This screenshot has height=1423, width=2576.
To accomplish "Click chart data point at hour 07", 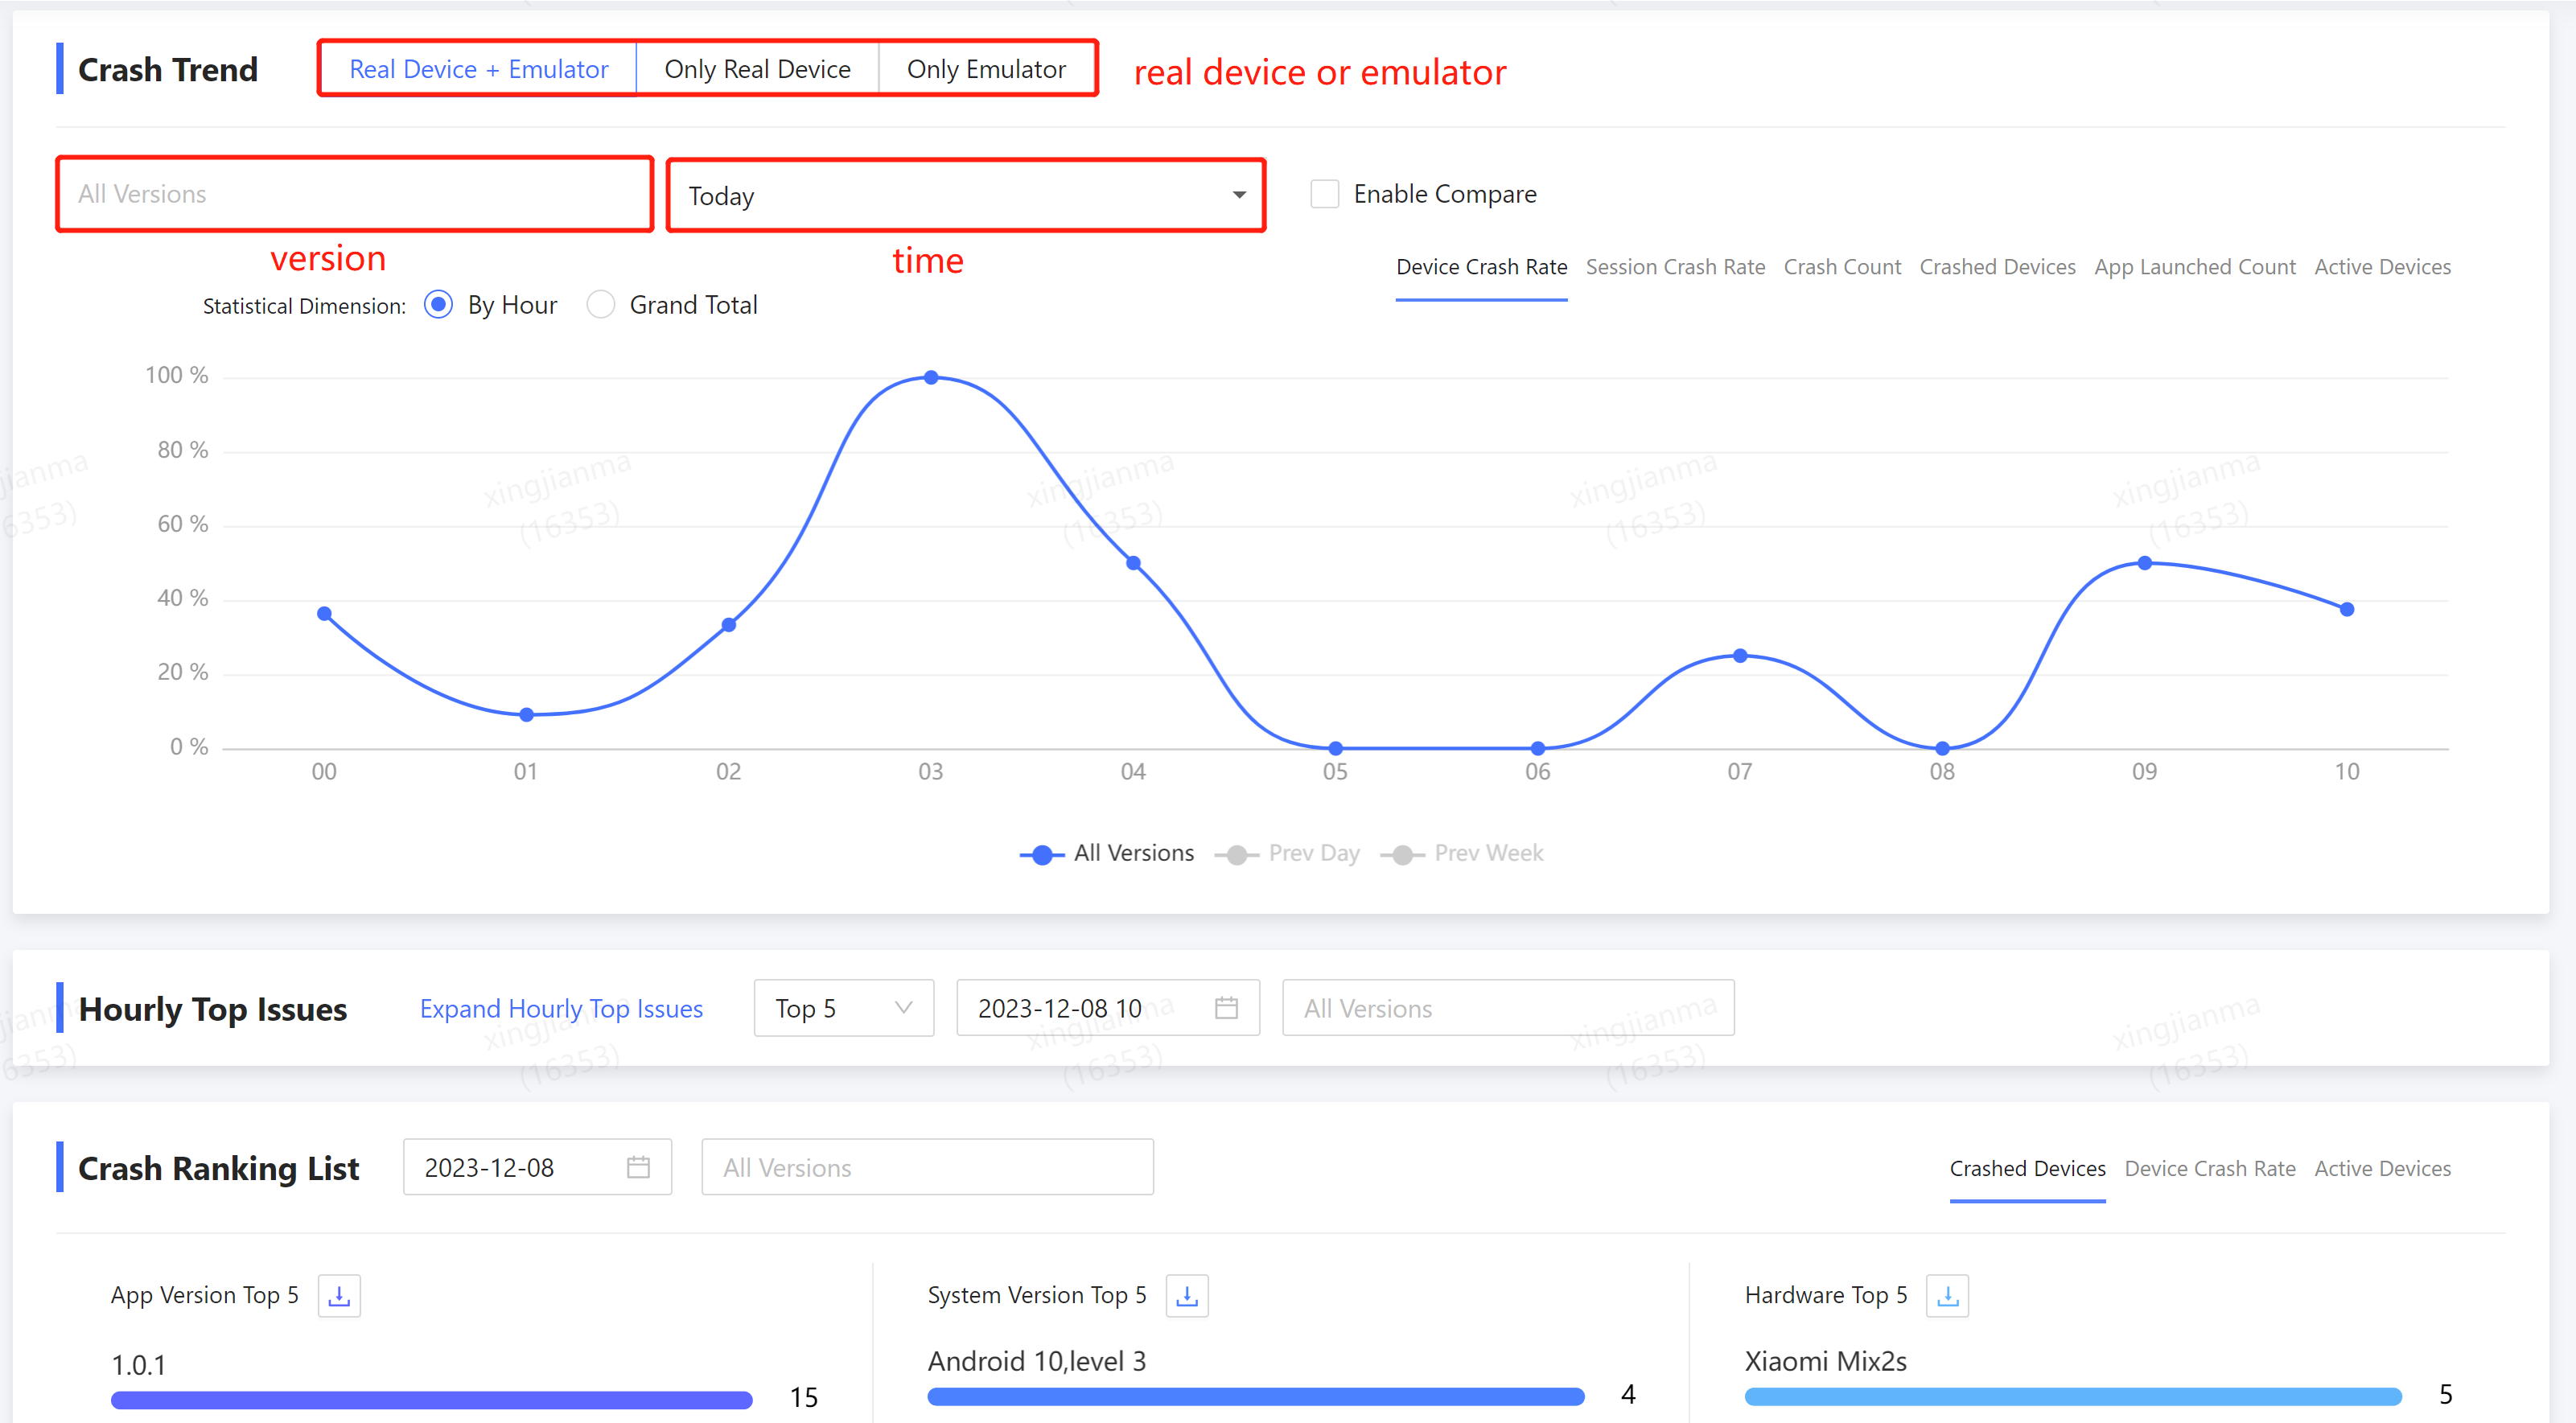I will pyautogui.click(x=1740, y=655).
